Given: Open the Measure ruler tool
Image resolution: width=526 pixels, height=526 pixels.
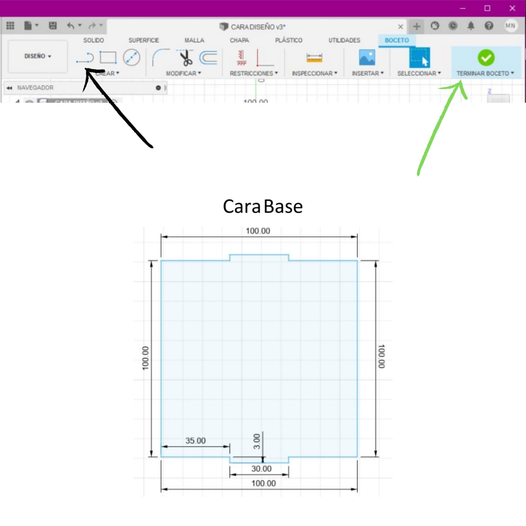Looking at the screenshot, I should pos(314,58).
